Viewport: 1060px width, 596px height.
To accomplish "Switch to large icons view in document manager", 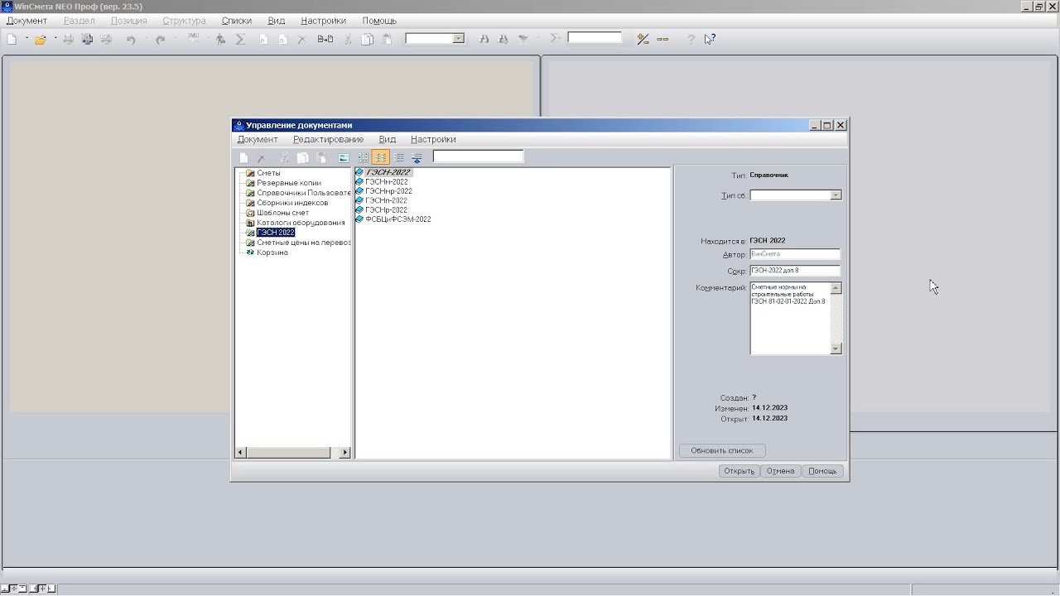I will pyautogui.click(x=363, y=157).
